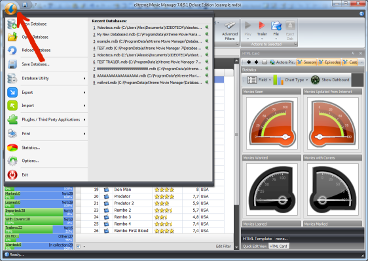Image resolution: width=368 pixels, height=261 pixels.
Task: Click the With Covers:28 statistics bar
Action: 39,221
